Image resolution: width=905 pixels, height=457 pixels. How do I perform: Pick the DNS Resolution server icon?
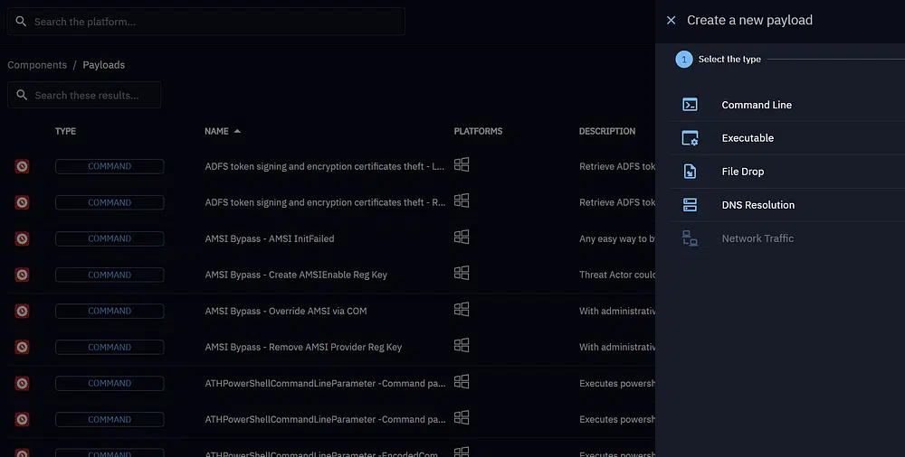[690, 205]
